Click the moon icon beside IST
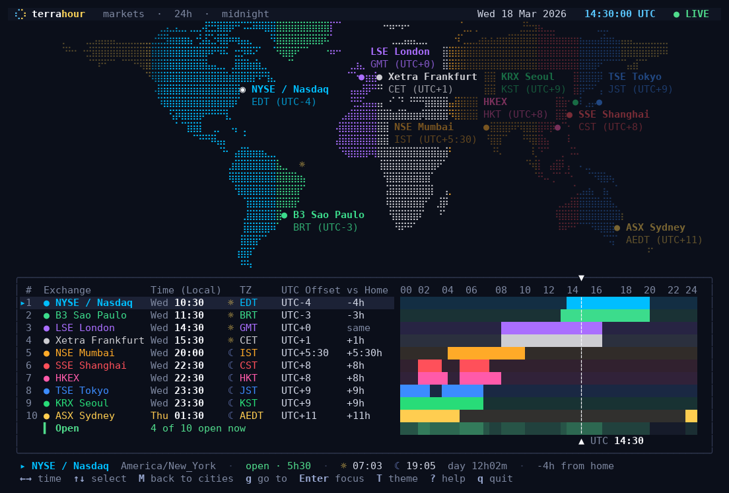 pyautogui.click(x=231, y=353)
